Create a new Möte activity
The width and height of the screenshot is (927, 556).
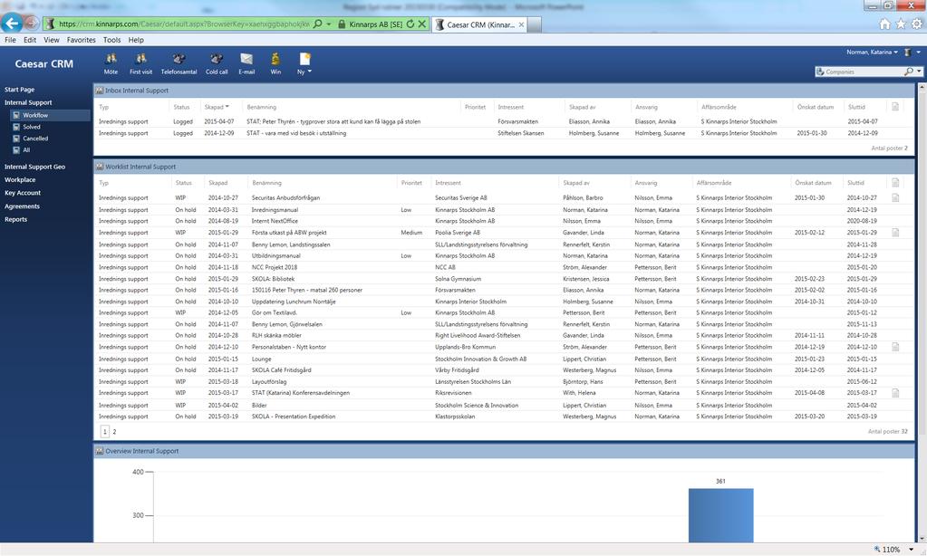click(111, 63)
